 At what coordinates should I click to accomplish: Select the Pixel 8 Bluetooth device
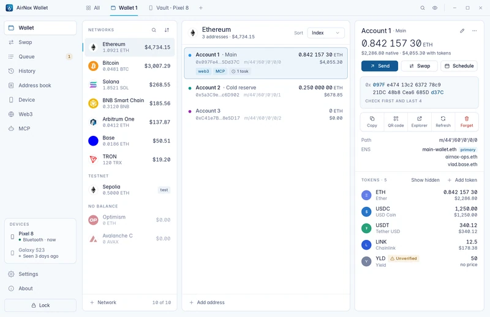pyautogui.click(x=40, y=236)
